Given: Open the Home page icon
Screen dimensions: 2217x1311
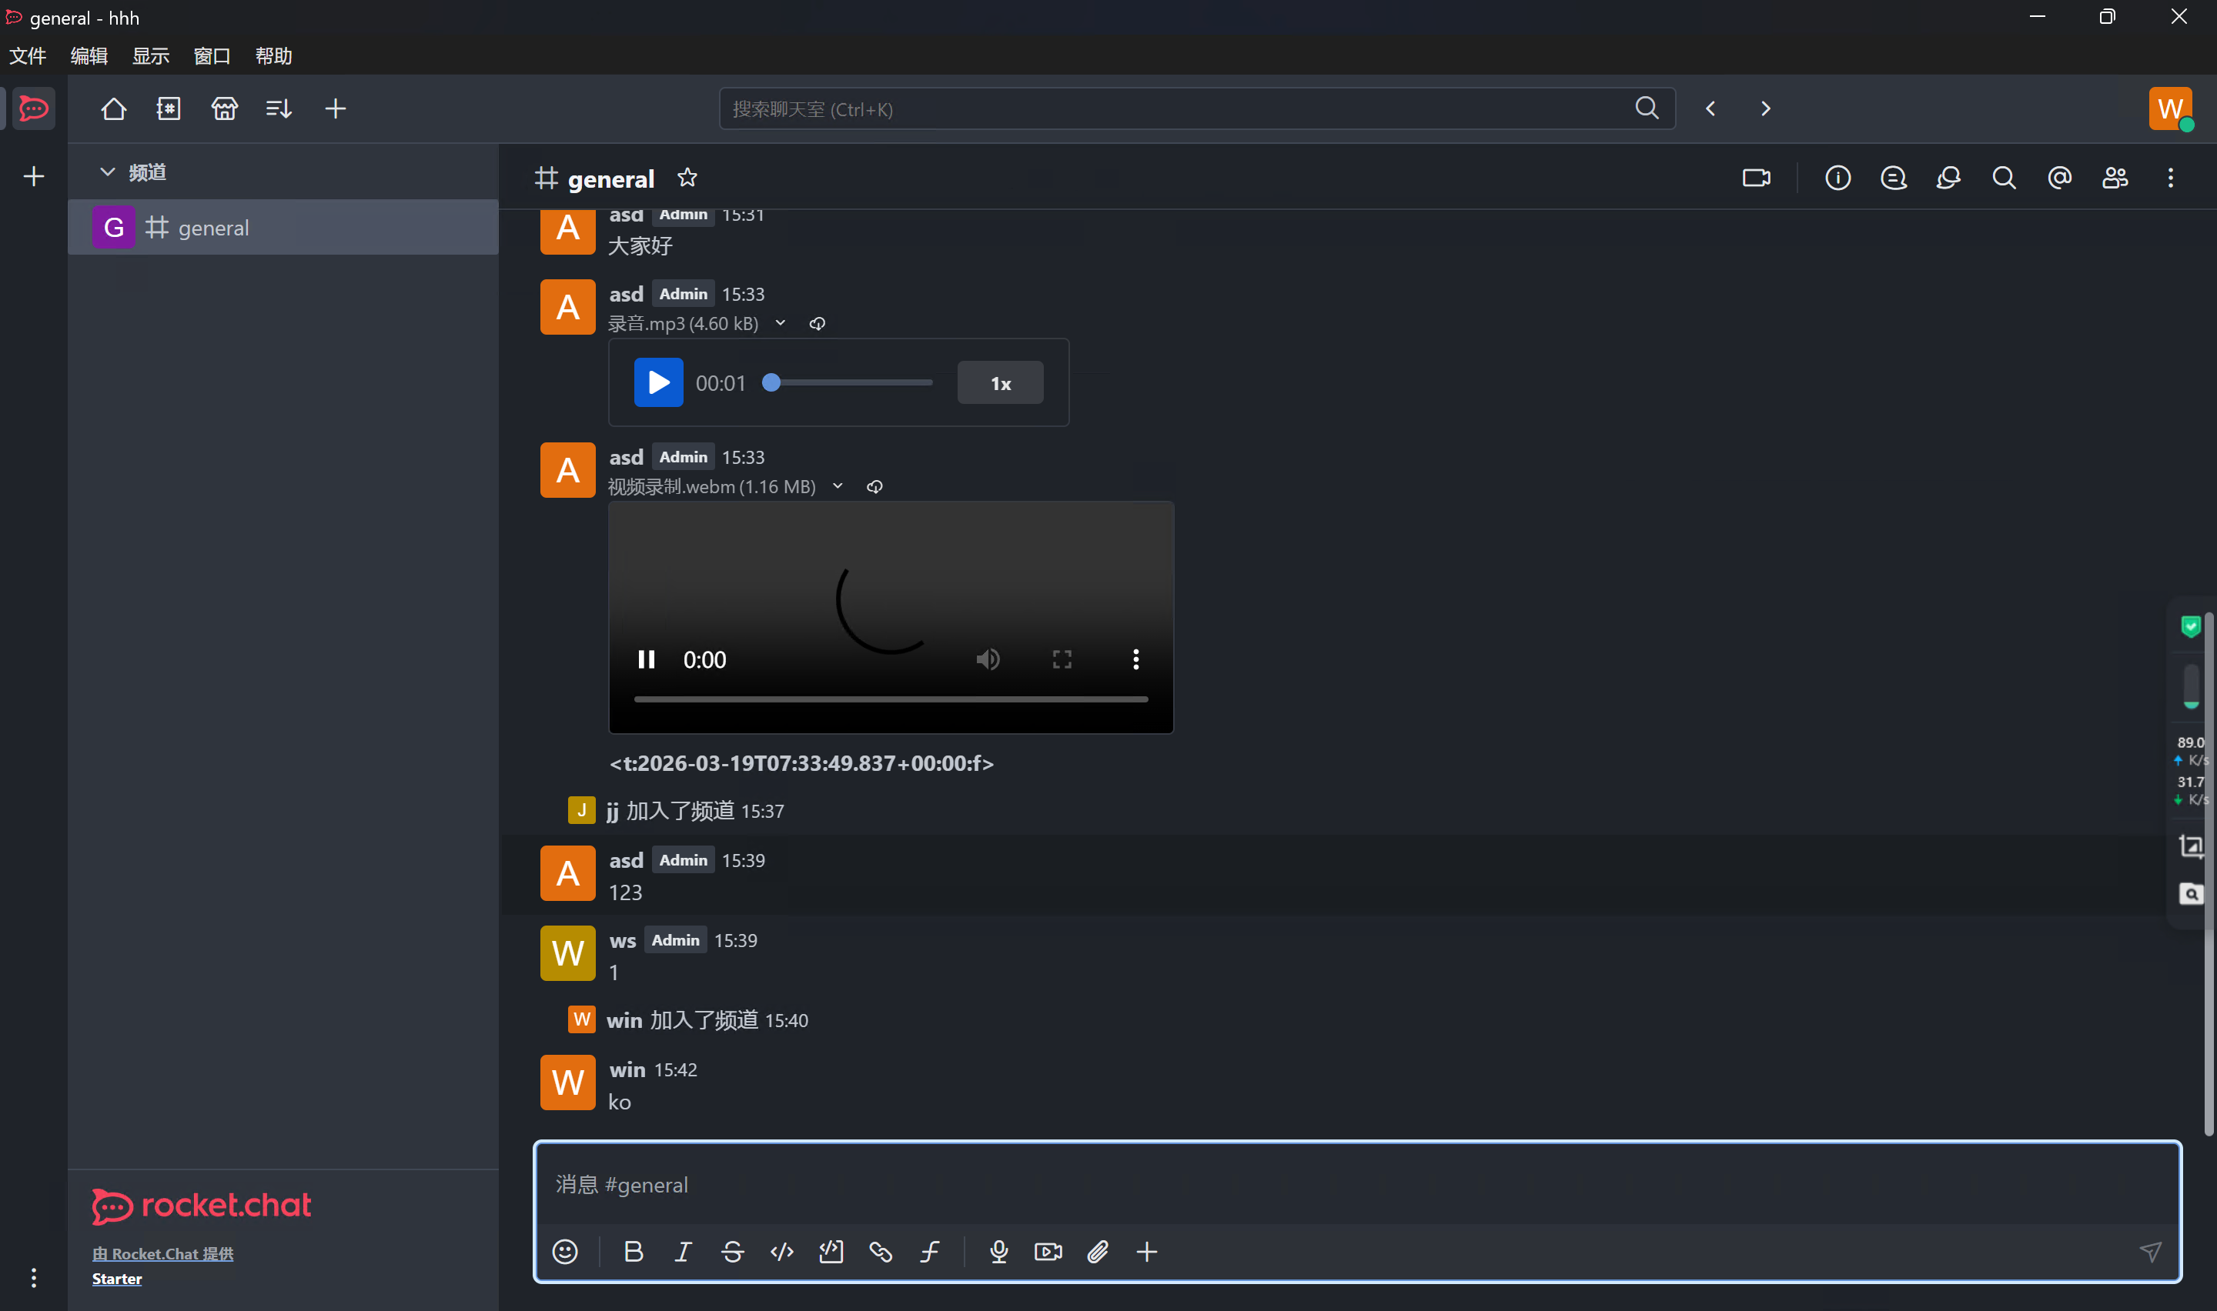Looking at the screenshot, I should [x=113, y=108].
